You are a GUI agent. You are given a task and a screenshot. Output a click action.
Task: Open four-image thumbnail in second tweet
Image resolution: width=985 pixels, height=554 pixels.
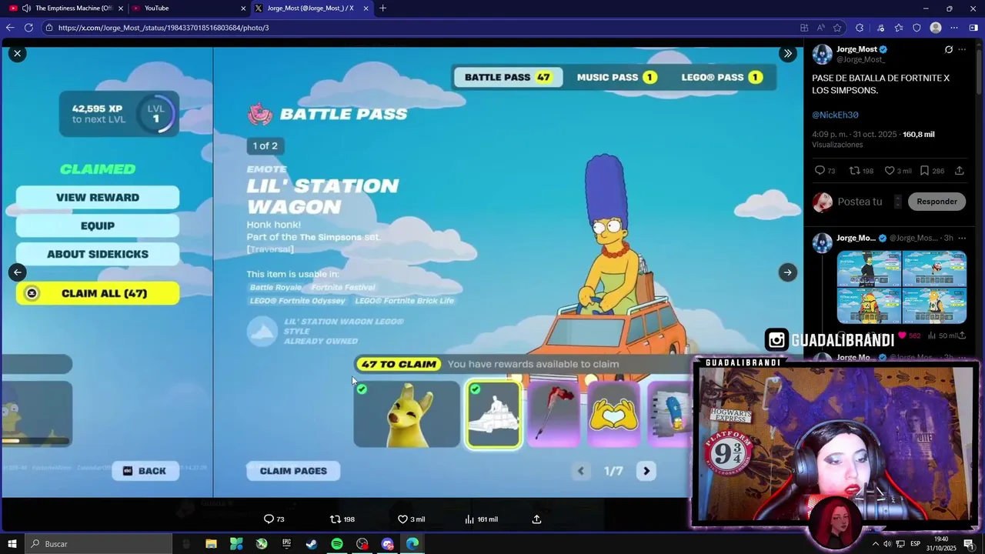pos(901,287)
